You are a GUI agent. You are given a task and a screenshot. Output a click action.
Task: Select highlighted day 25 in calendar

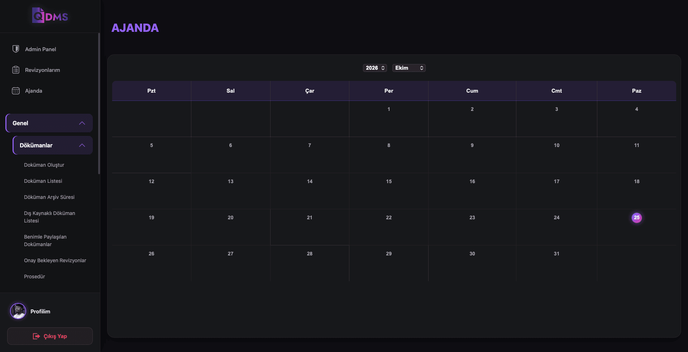coord(637,217)
